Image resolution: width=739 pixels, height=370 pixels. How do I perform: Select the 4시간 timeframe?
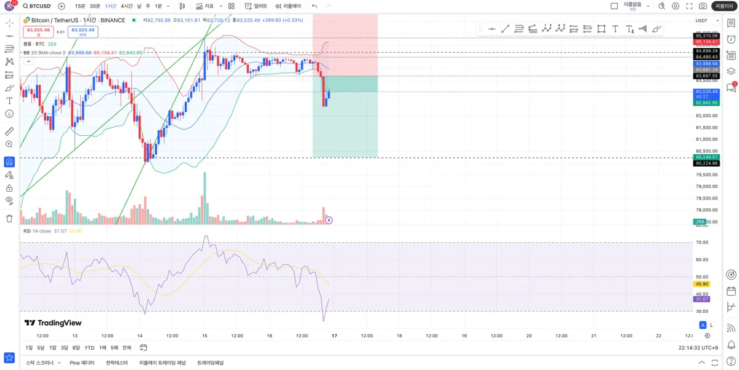(x=126, y=6)
